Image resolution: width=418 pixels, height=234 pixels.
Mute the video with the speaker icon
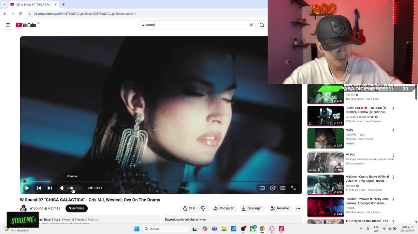click(x=62, y=188)
